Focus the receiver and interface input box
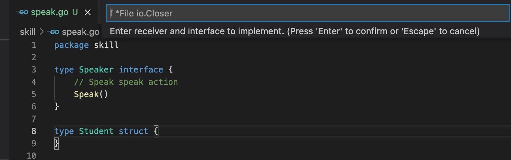Viewport: 511px width, 160px height. pos(308,13)
